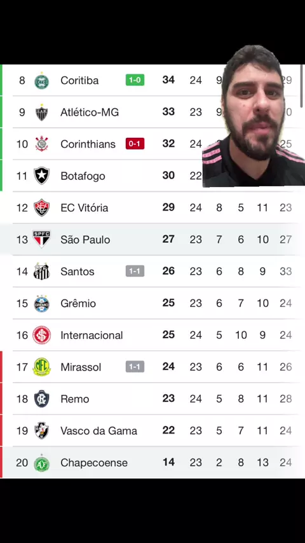The width and height of the screenshot is (305, 543).
Task: Open Corinthians' red 0-1 live score badge
Action: coord(135,144)
